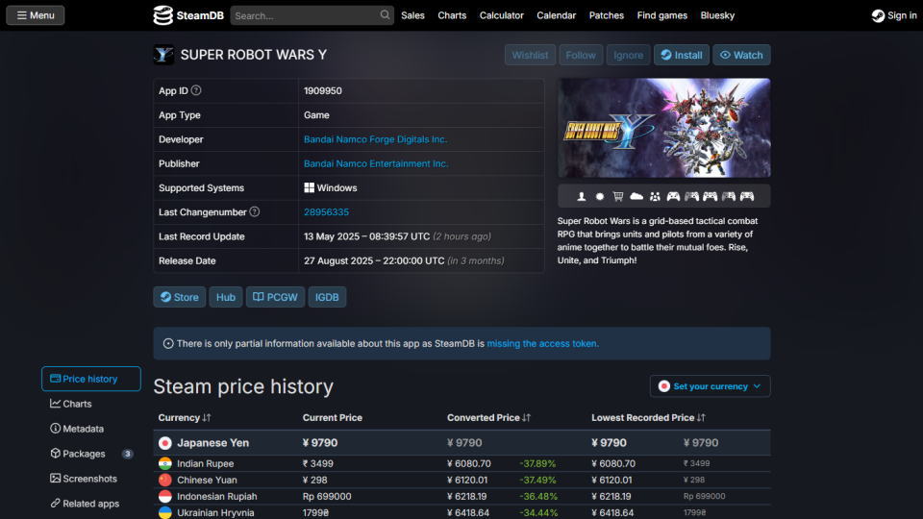Sort by Lowest Recorded Price column
The width and height of the screenshot is (923, 519).
pyautogui.click(x=648, y=418)
